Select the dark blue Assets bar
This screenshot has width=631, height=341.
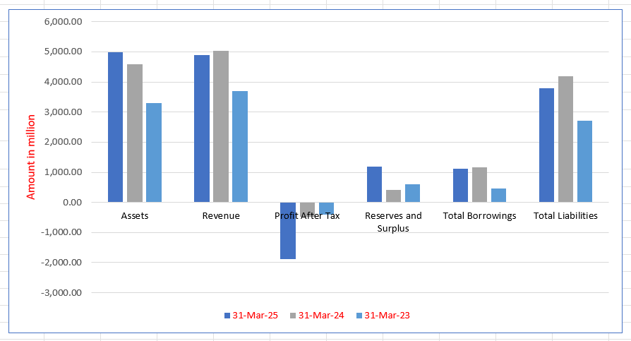tap(115, 127)
